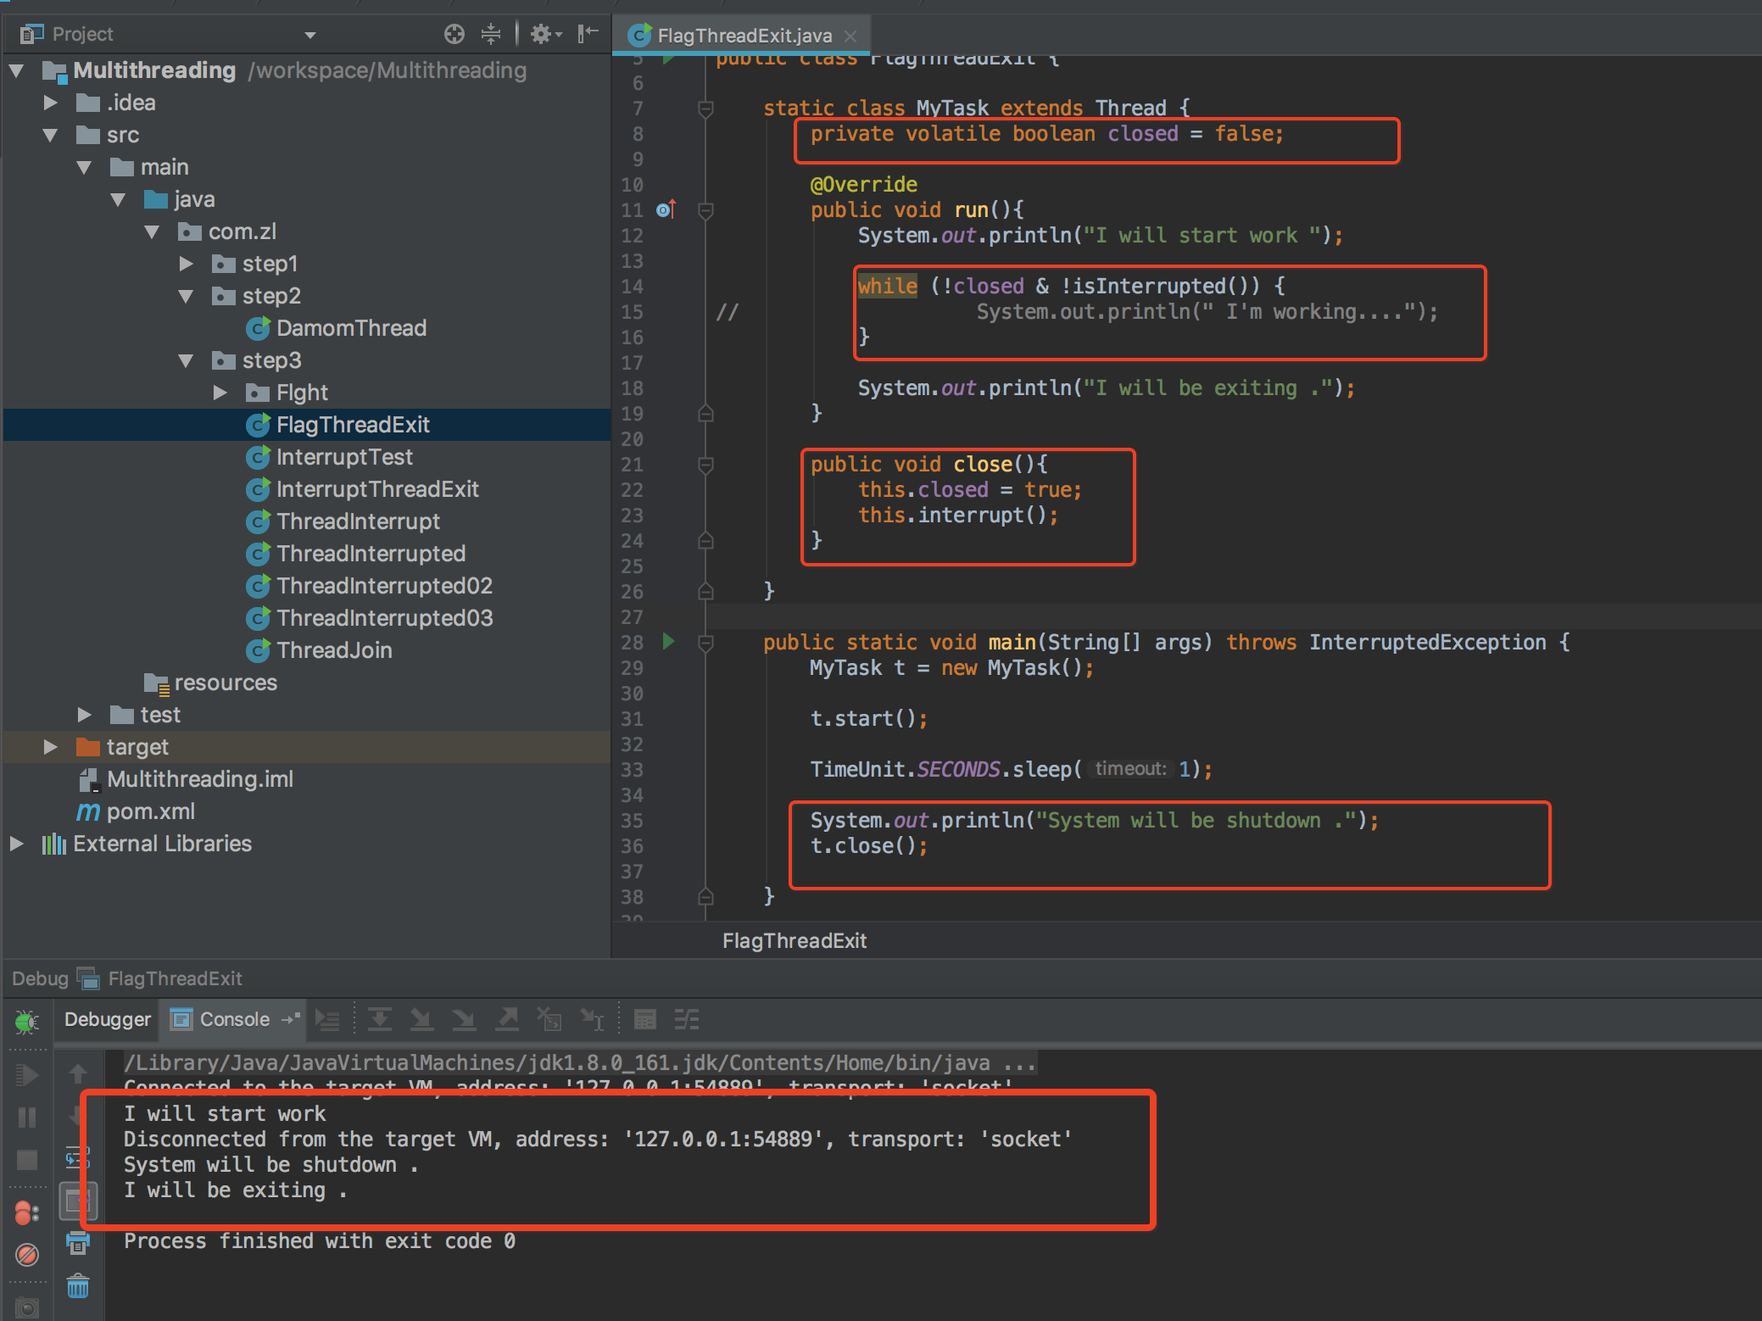1762x1321 pixels.
Task: Close the FlagThreadExit.java editor tab
Action: pos(850,36)
